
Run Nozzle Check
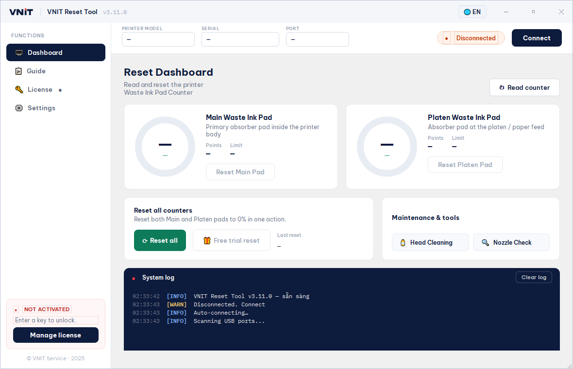point(511,243)
